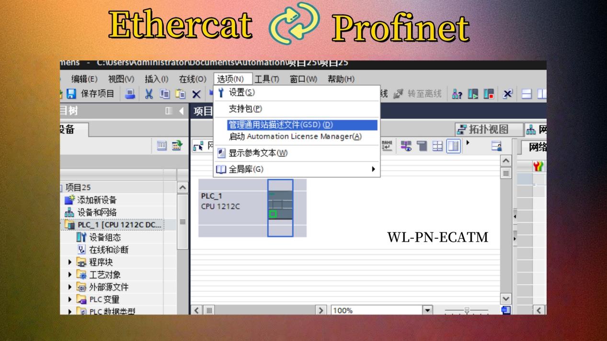607x341 pixels.
Task: Click network view scroll down arrow
Action: coord(505,298)
